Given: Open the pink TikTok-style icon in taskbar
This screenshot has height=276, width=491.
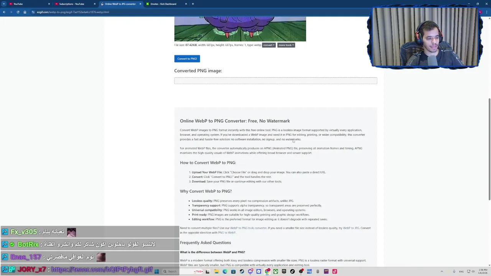Looking at the screenshot, I should (x=334, y=271).
